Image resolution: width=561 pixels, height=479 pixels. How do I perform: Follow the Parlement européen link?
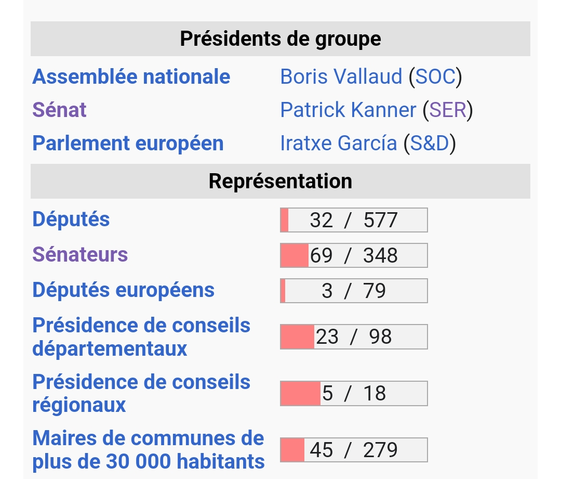coord(128,144)
